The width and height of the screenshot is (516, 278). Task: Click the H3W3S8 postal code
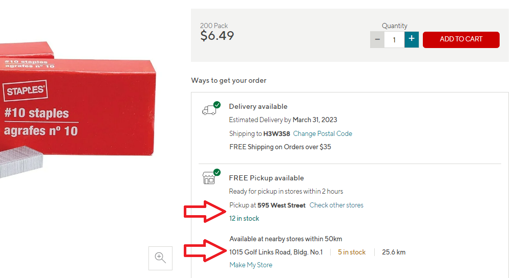(x=276, y=133)
